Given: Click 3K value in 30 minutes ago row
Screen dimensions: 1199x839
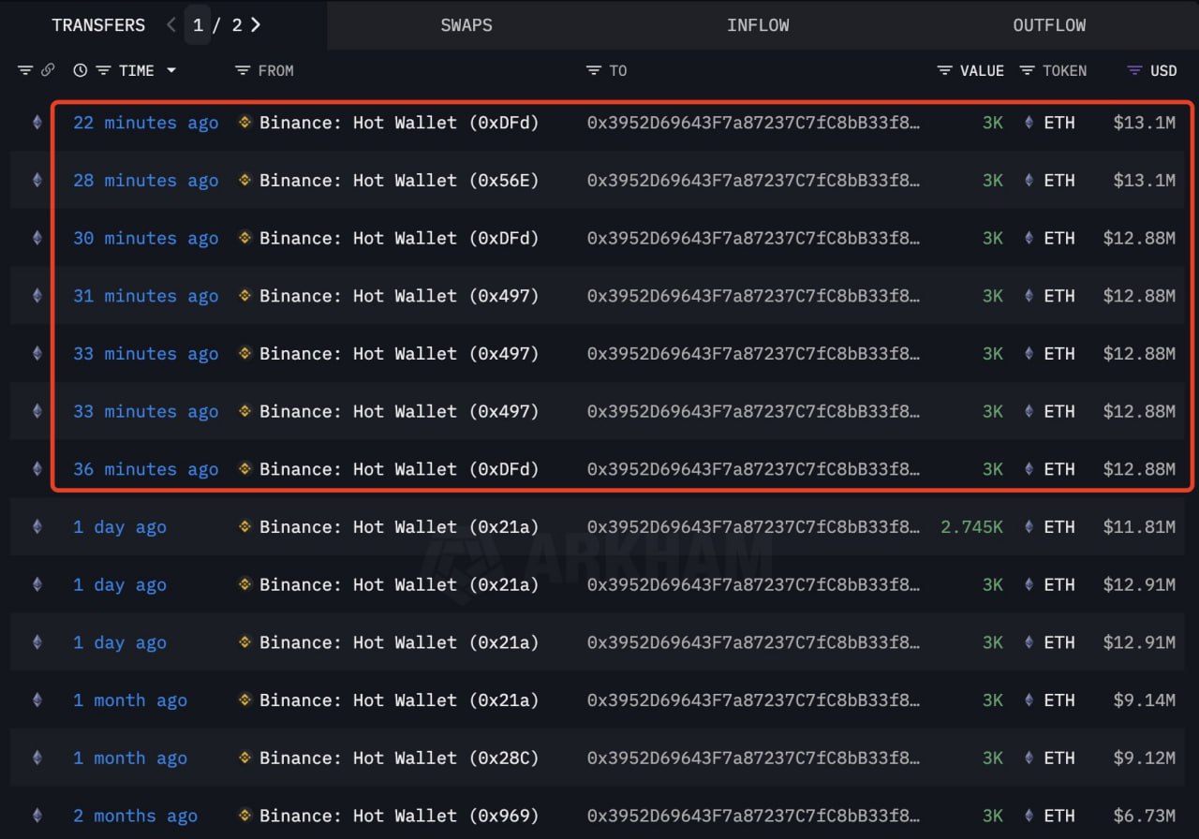Looking at the screenshot, I should (x=993, y=239).
